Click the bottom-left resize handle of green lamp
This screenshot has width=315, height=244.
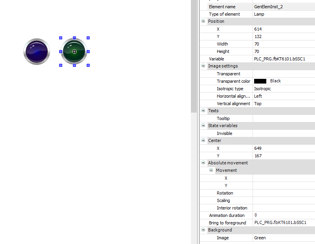tap(60, 65)
